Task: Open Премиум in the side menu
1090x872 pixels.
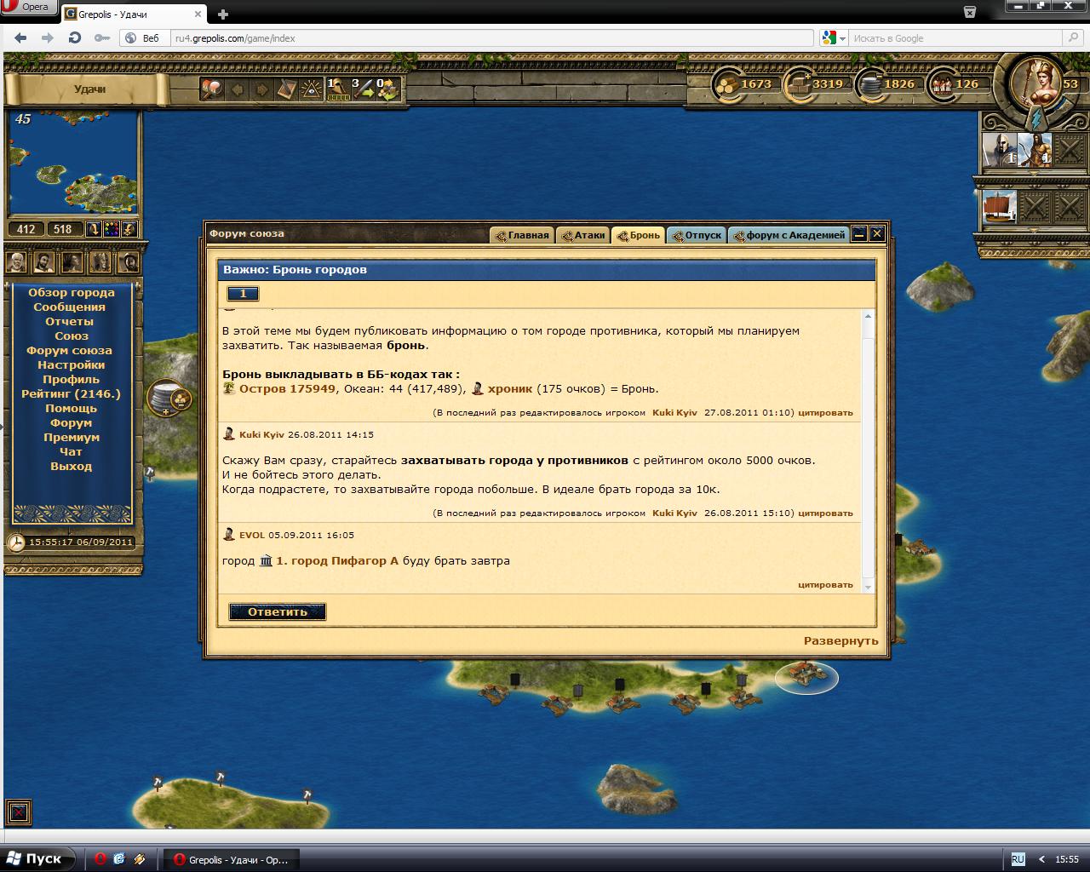Action: [x=72, y=437]
